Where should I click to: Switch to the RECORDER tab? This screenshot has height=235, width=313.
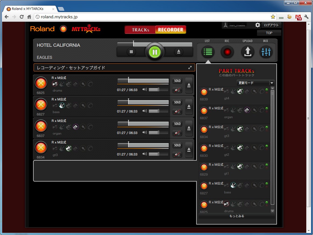point(171,30)
